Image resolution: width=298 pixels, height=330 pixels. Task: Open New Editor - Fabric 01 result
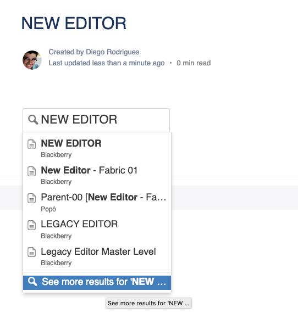[x=97, y=175]
